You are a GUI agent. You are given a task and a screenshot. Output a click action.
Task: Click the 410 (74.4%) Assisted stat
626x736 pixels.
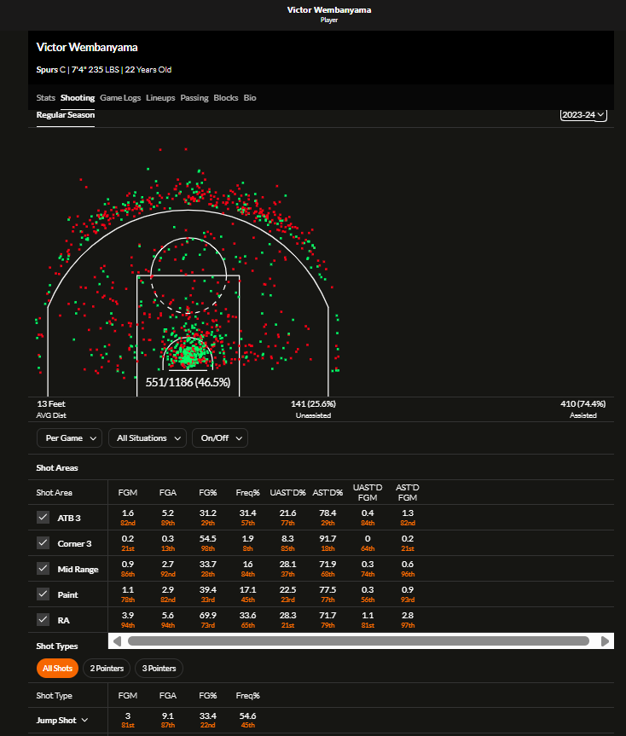(583, 409)
